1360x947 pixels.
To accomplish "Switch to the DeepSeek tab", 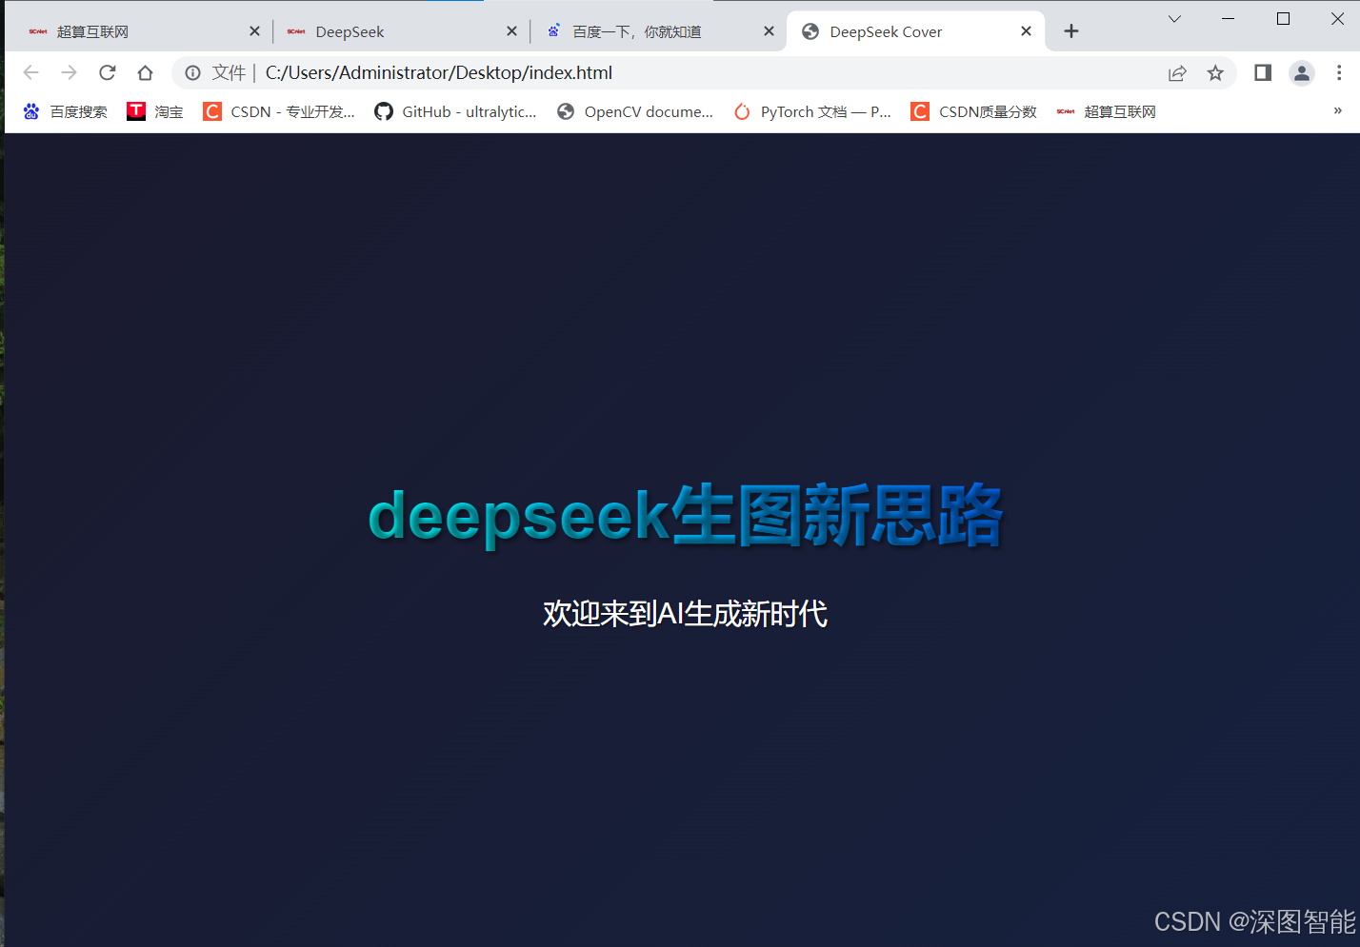I will pos(400,31).
